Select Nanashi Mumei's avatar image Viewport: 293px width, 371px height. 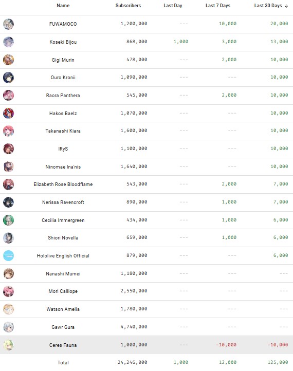click(8, 274)
